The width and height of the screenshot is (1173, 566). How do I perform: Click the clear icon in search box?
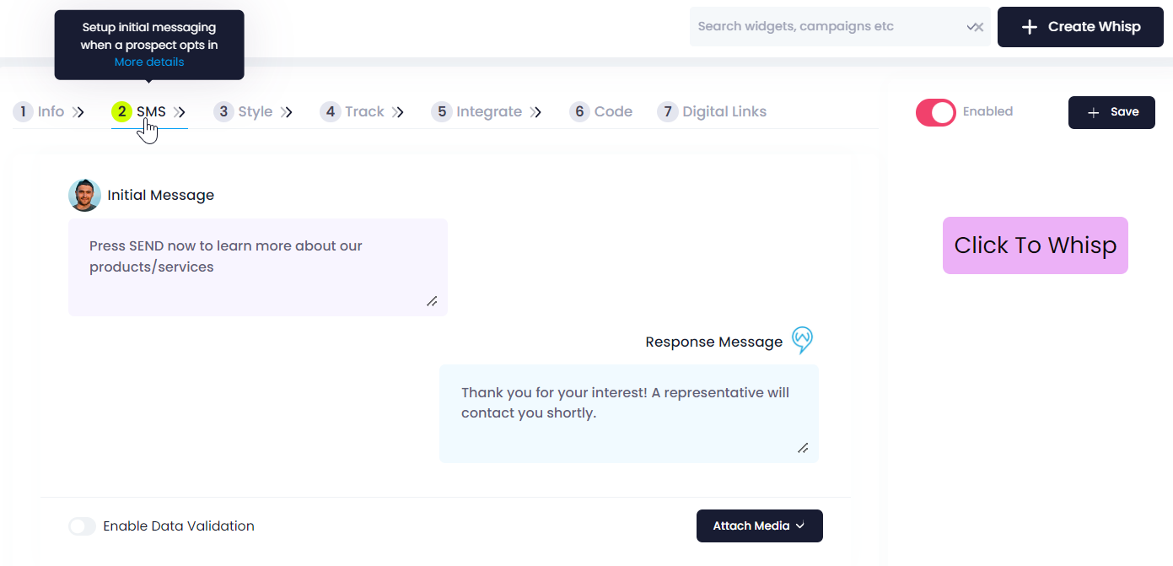[x=976, y=27]
